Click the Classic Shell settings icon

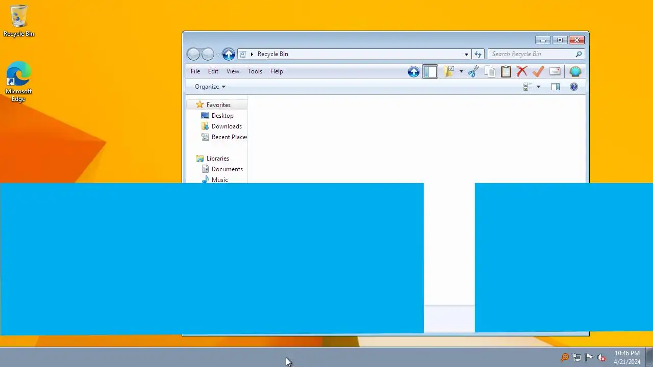[x=575, y=72]
